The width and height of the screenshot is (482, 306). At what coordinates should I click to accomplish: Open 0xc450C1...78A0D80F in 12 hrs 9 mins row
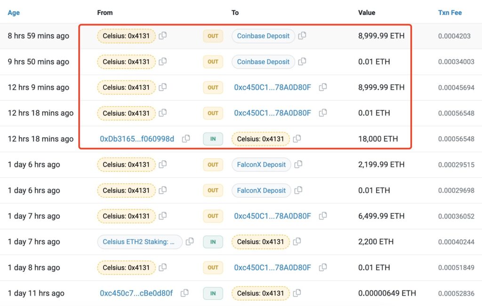pos(273,87)
